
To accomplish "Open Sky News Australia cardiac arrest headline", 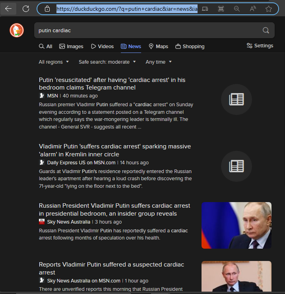I will (x=114, y=209).
